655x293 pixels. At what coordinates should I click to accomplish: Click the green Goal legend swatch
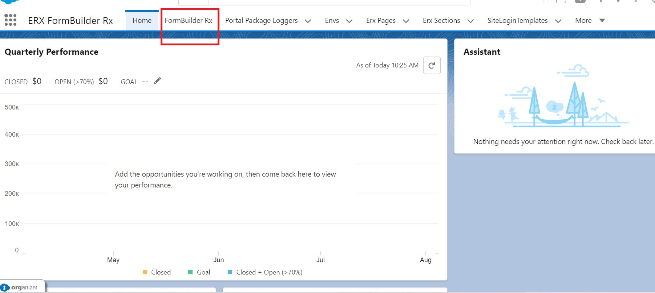click(190, 272)
